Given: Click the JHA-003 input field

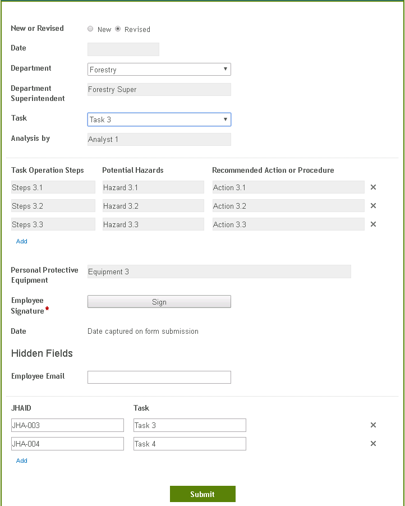Looking at the screenshot, I should 67,425.
